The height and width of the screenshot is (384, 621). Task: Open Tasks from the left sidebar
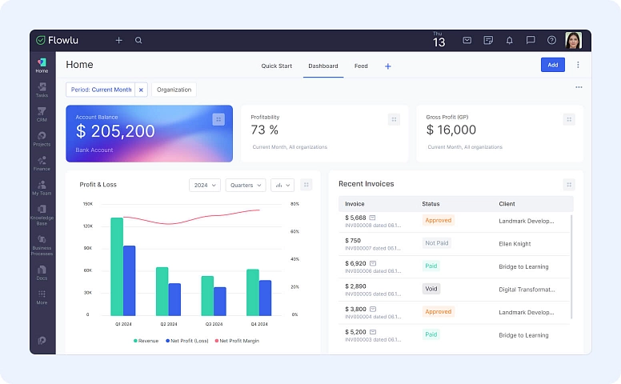42,90
